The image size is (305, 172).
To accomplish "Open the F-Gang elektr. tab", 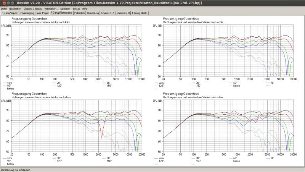I will click(140, 13).
